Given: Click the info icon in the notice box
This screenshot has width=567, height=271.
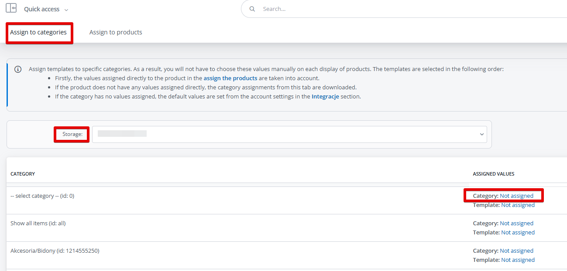Looking at the screenshot, I should [18, 69].
